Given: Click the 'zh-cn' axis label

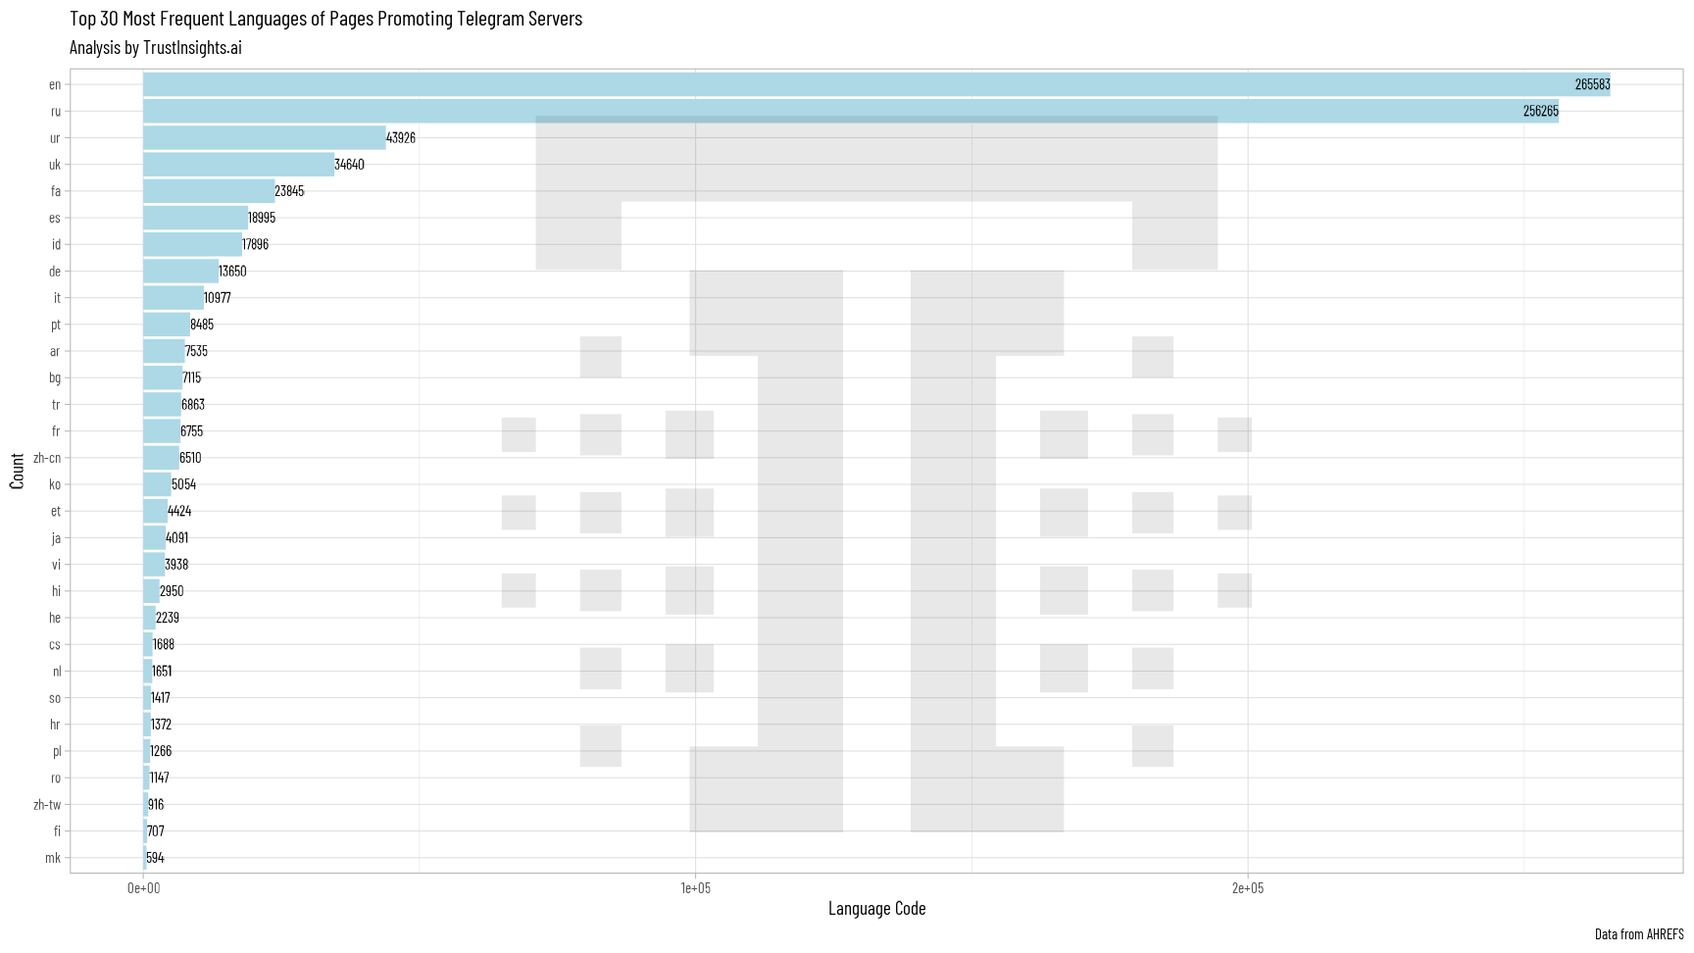Looking at the screenshot, I should (47, 458).
